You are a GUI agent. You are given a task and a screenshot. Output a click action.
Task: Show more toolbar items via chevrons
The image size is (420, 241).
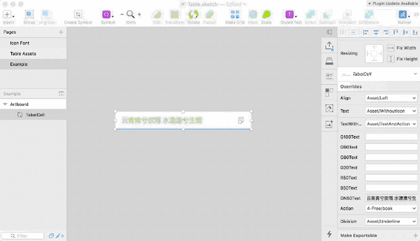coord(416,14)
